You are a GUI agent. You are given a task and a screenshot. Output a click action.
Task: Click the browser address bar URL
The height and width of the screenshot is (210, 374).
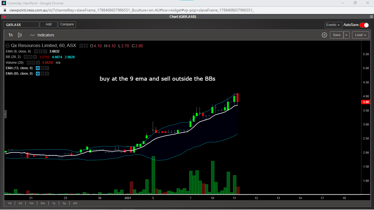click(132, 10)
